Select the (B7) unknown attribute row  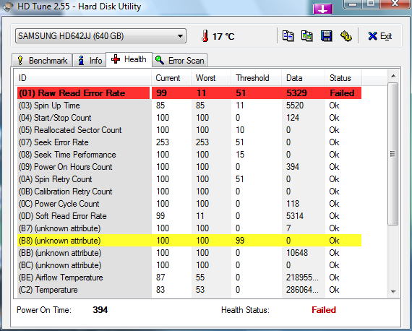pos(189,228)
